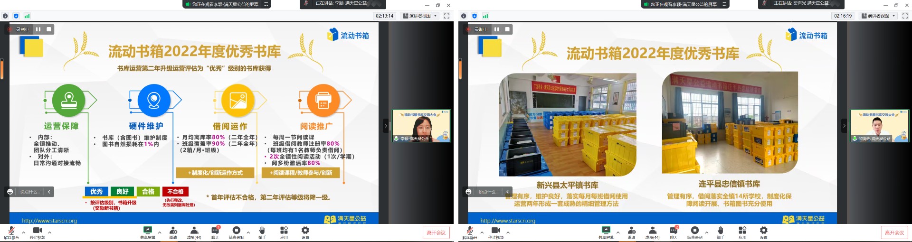Collapse comment bar arrow in right window
Image resolution: width=912 pixels, height=242 pixels.
[x=507, y=192]
